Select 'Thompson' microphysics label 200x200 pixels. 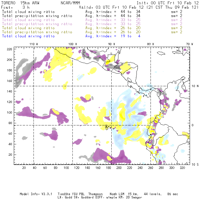pyautogui.click(x=95, y=194)
